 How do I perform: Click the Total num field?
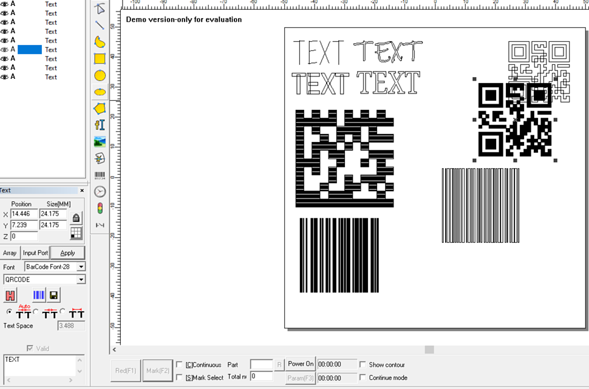(262, 376)
